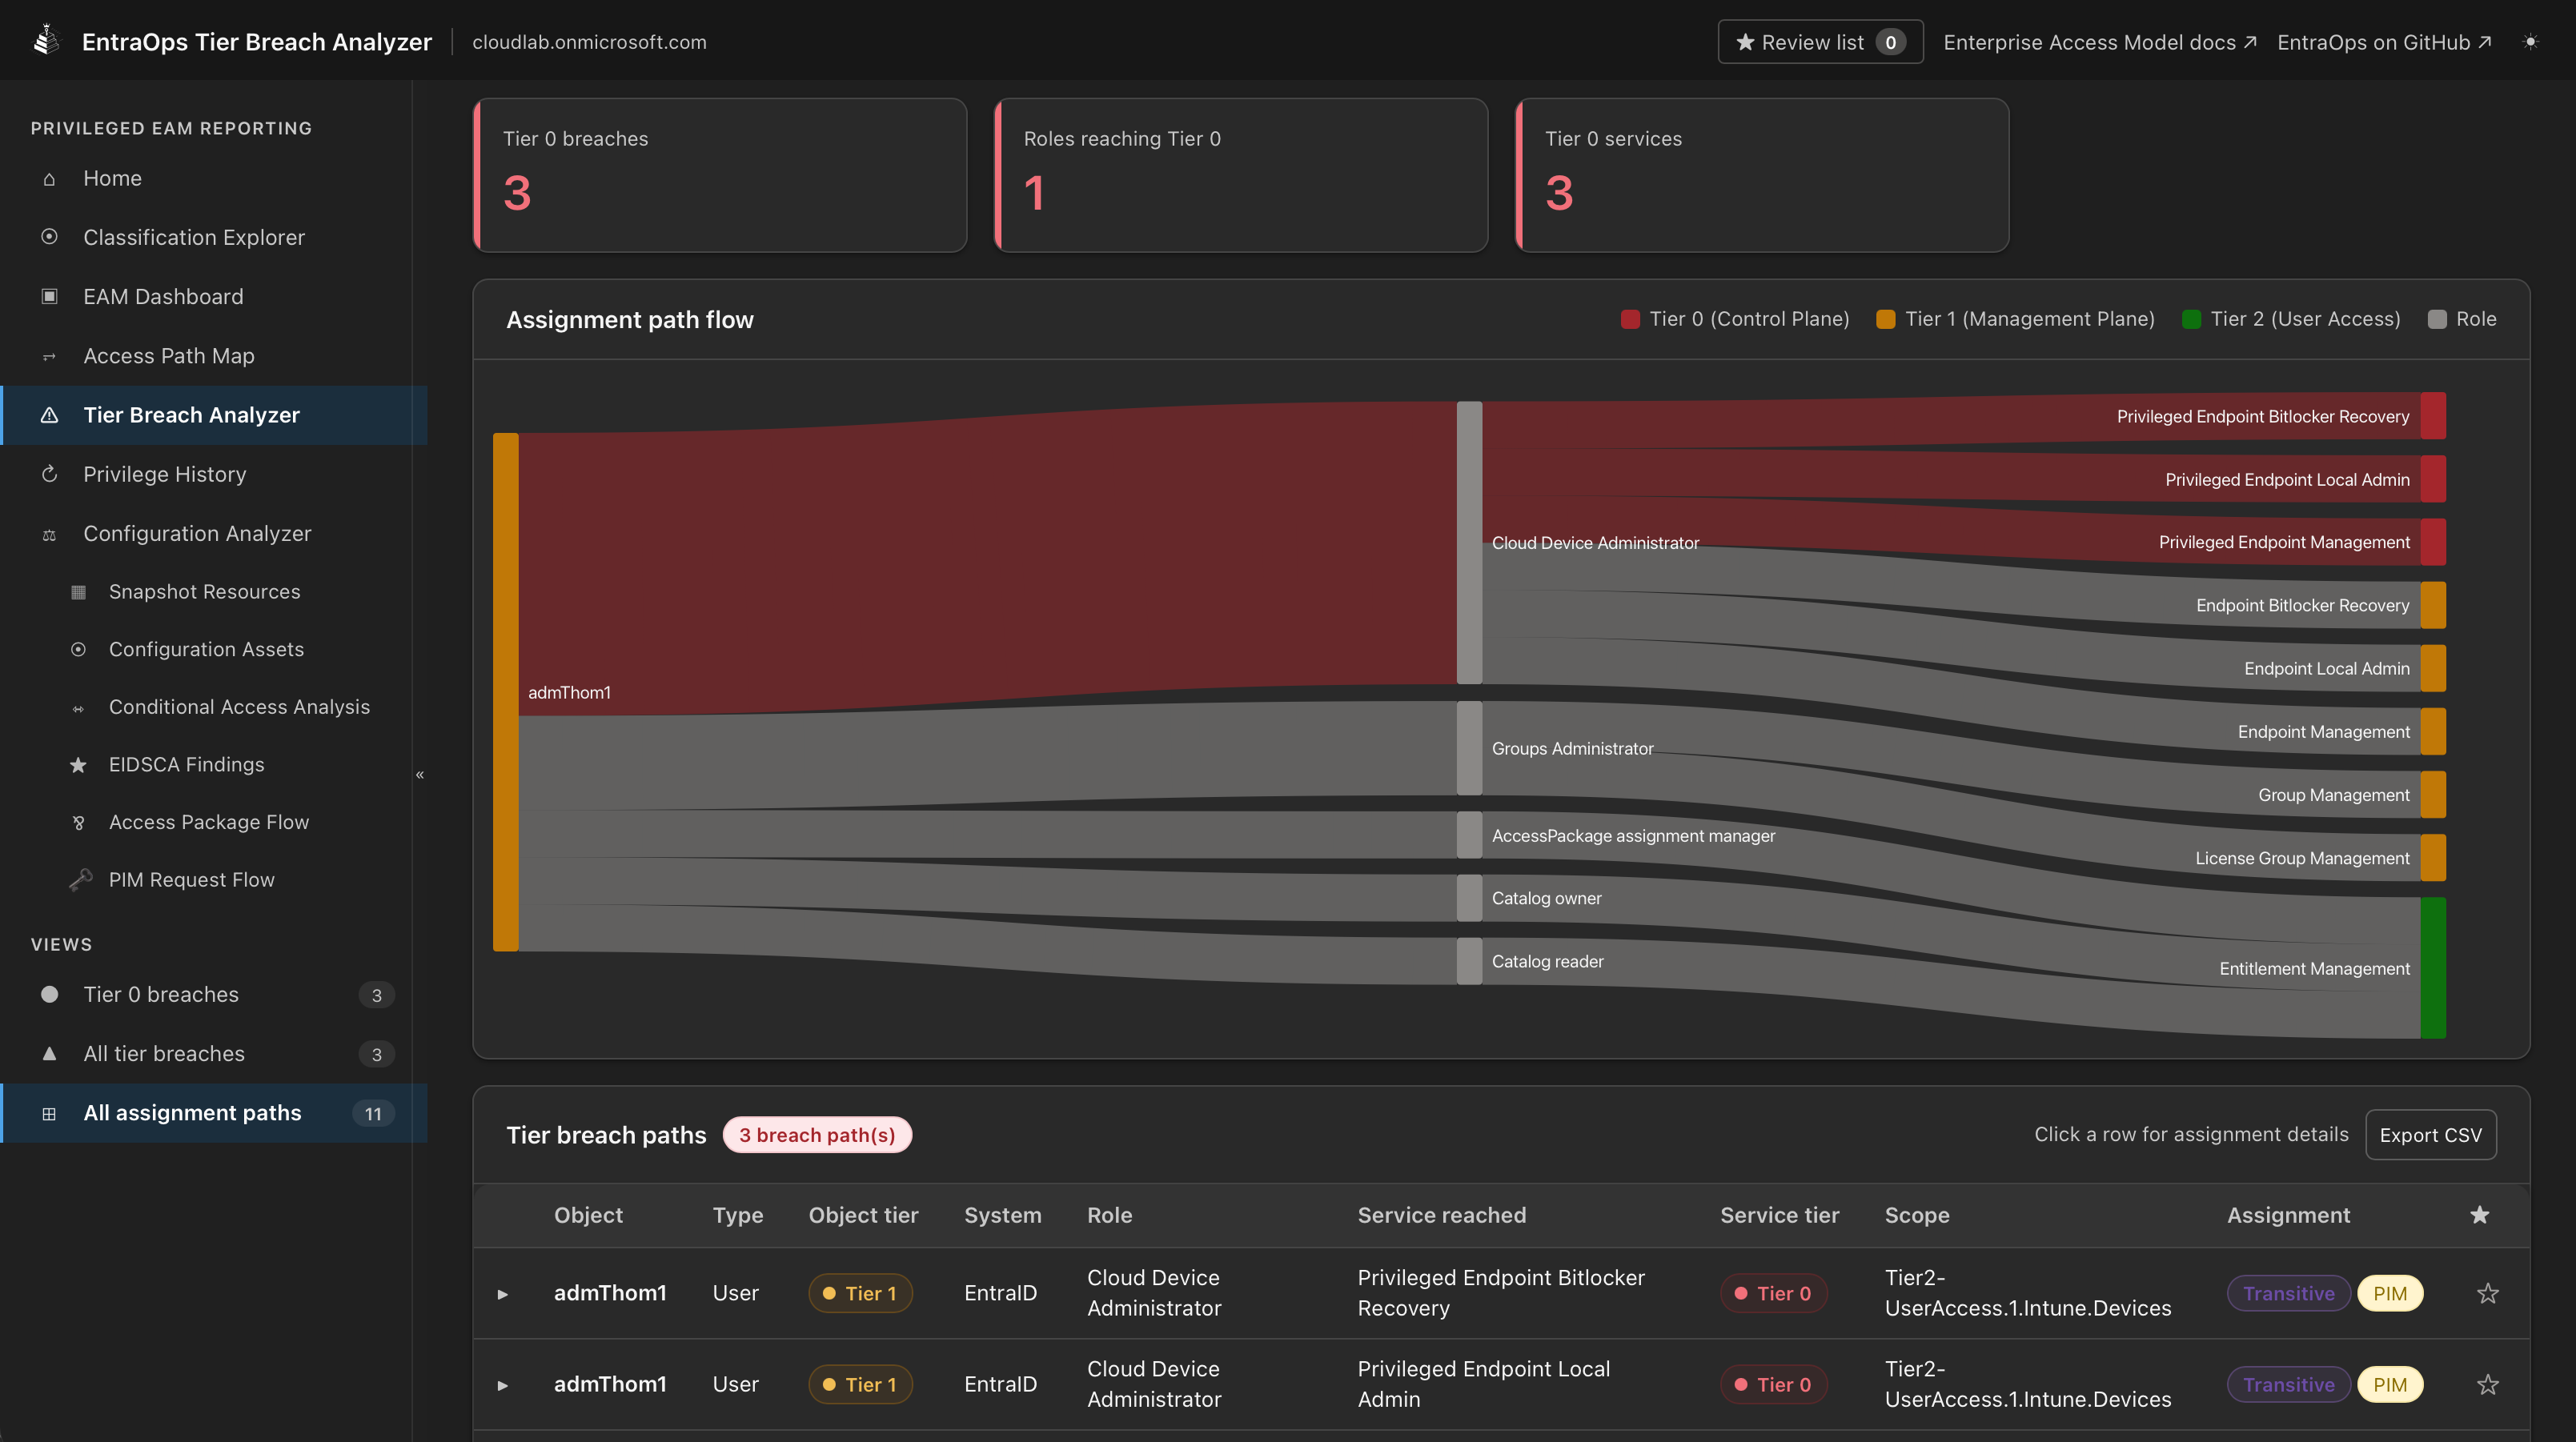This screenshot has width=2576, height=1442.
Task: Click the Cloud Device Administrator role node
Action: [x=1469, y=543]
